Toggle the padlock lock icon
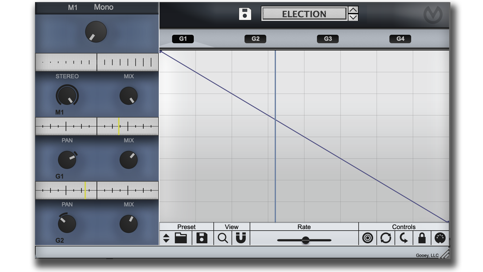 pyautogui.click(x=422, y=238)
